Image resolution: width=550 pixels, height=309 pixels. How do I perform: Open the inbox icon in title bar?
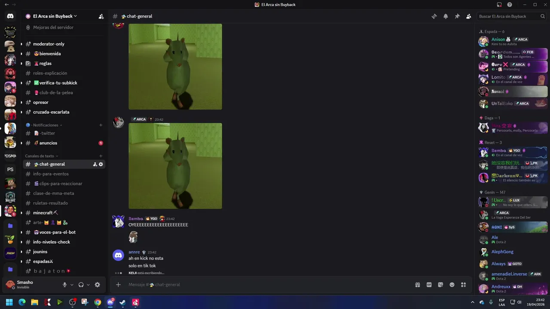coord(499,5)
